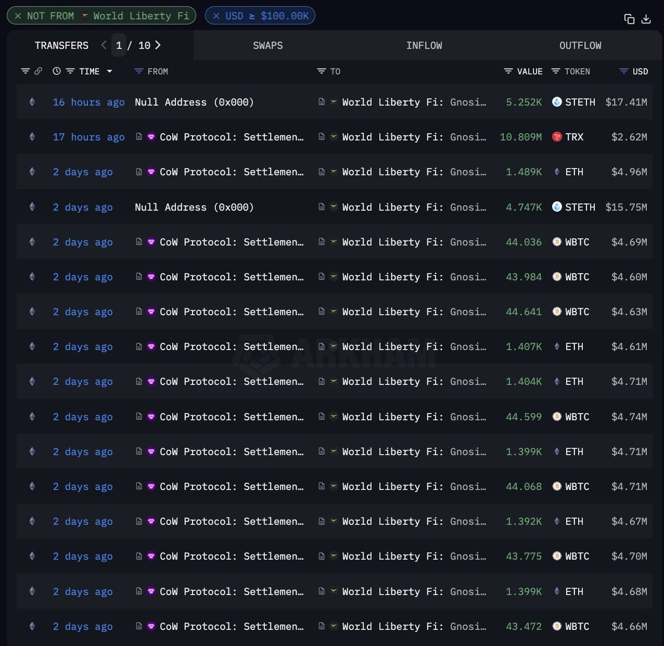This screenshot has width=664, height=646.
Task: Open the VALUE column filter icon
Action: tap(509, 71)
